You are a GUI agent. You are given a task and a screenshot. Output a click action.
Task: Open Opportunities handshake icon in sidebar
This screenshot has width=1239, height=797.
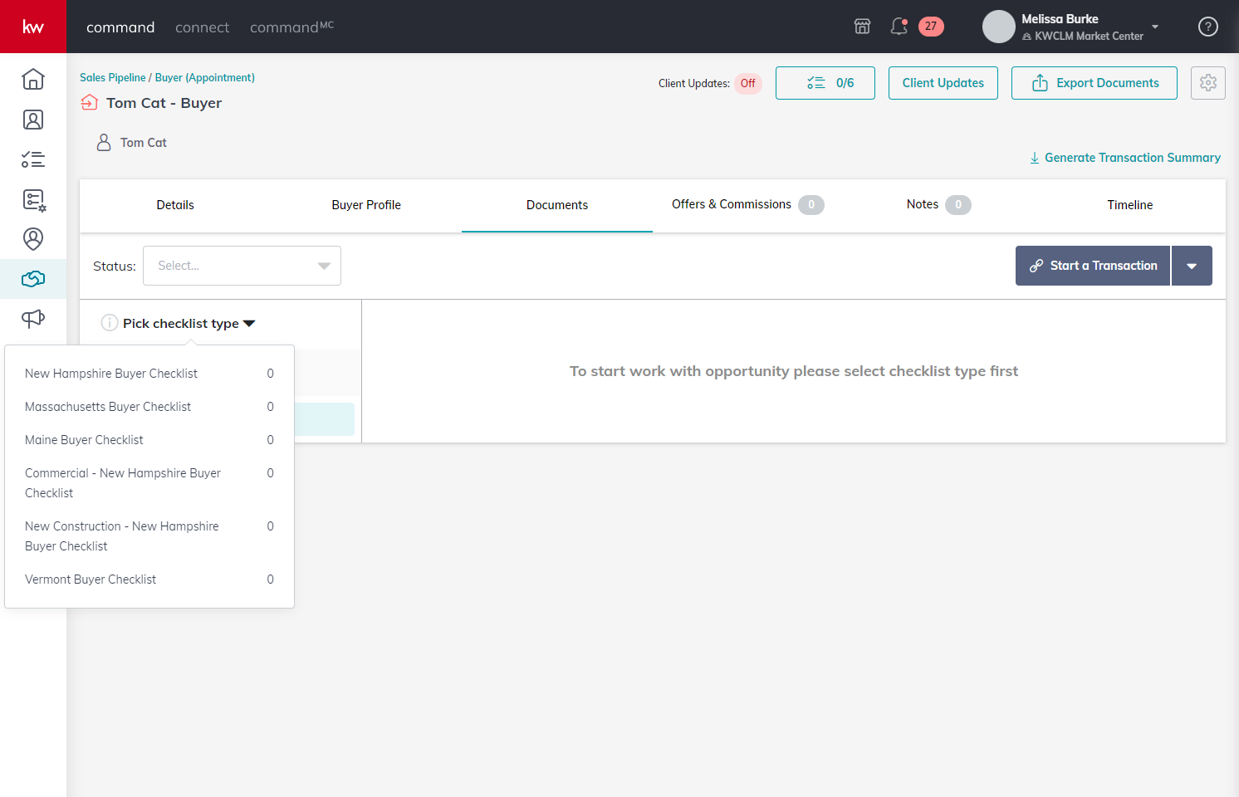(33, 279)
